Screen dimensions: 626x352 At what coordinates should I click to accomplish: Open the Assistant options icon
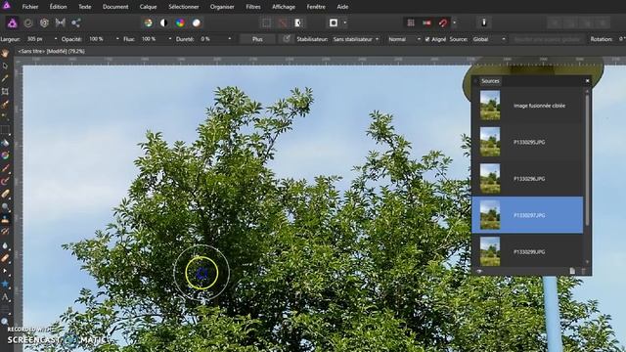click(484, 22)
